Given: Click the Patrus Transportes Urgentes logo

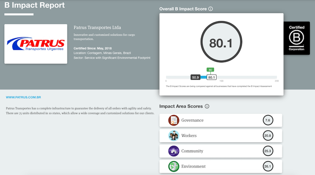Looking at the screenshot, I should (x=36, y=44).
